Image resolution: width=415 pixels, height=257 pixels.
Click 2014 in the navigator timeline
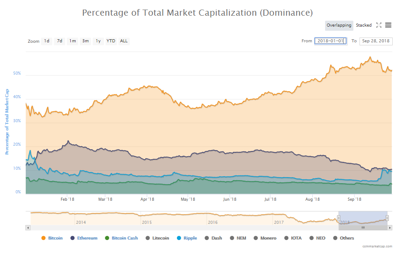(x=81, y=223)
